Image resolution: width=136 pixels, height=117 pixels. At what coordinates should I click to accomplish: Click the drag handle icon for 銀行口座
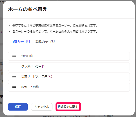point(14,56)
